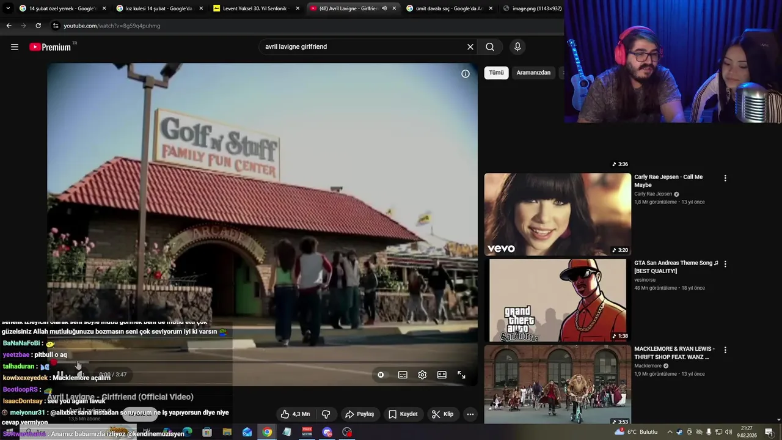Go back in the browser
This screenshot has width=782, height=440.
pyautogui.click(x=9, y=26)
